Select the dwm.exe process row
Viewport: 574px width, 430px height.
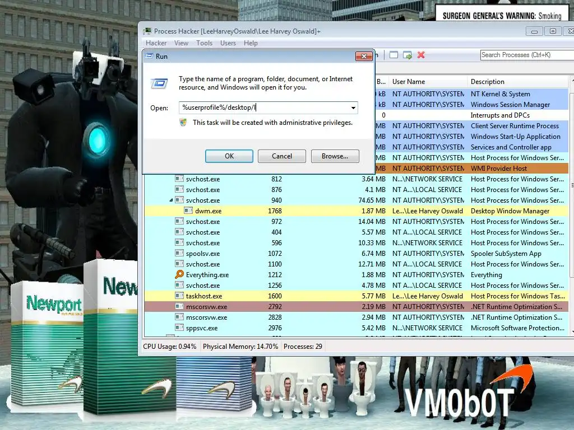357,211
